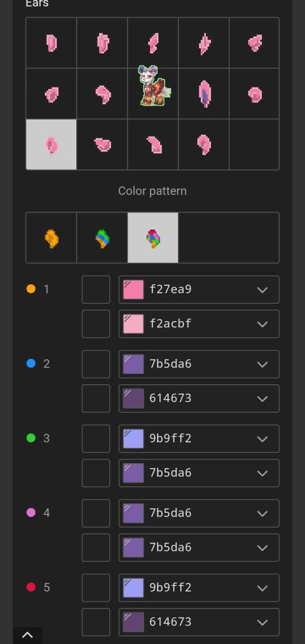Image resolution: width=305 pixels, height=644 pixels.
Task: Select the first ear shape in top row
Action: (51, 43)
